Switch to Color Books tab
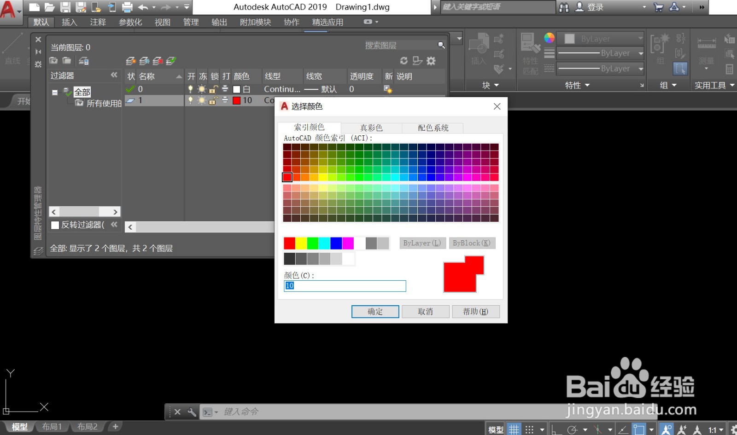The width and height of the screenshot is (737, 435). (x=433, y=128)
